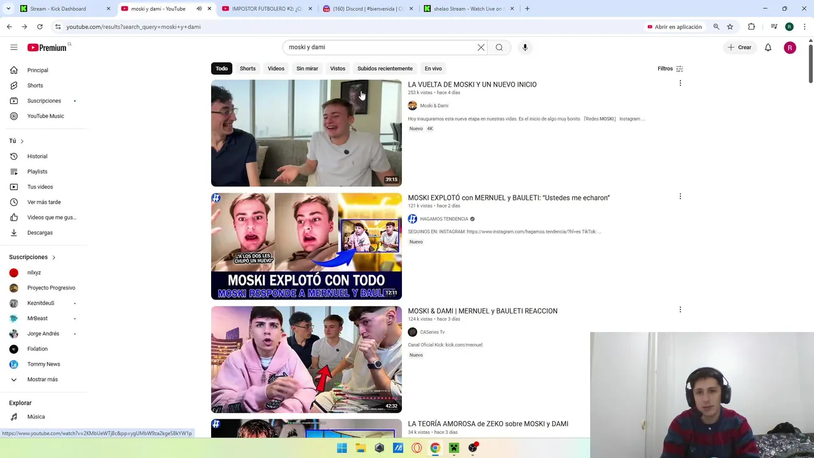Expand the Suscripciones section header

[x=32, y=257]
